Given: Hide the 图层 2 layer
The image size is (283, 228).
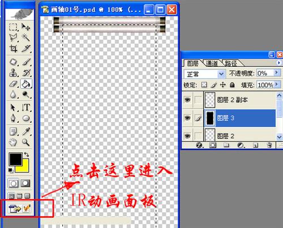Looking at the screenshot, I should pos(187,136).
